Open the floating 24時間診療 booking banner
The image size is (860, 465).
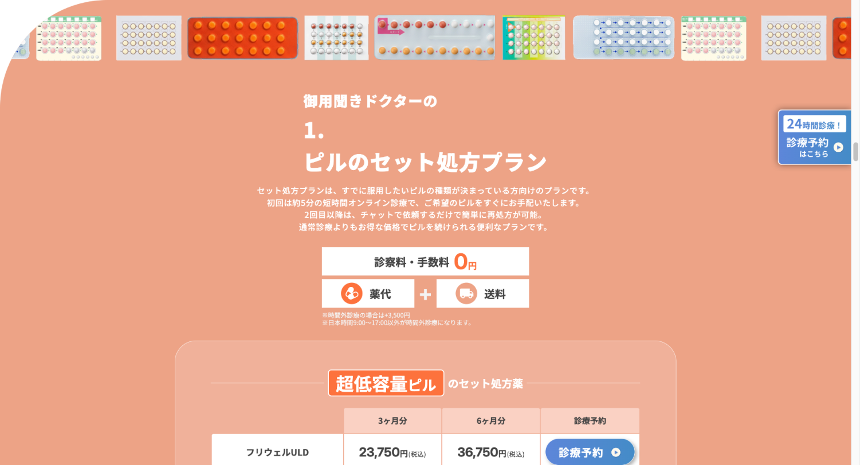(x=814, y=137)
